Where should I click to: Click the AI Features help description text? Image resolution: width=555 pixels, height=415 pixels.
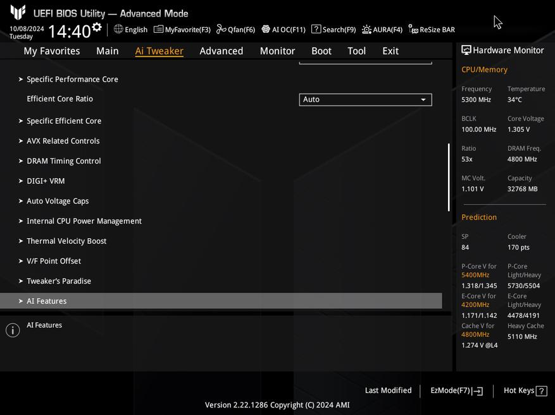[44, 325]
